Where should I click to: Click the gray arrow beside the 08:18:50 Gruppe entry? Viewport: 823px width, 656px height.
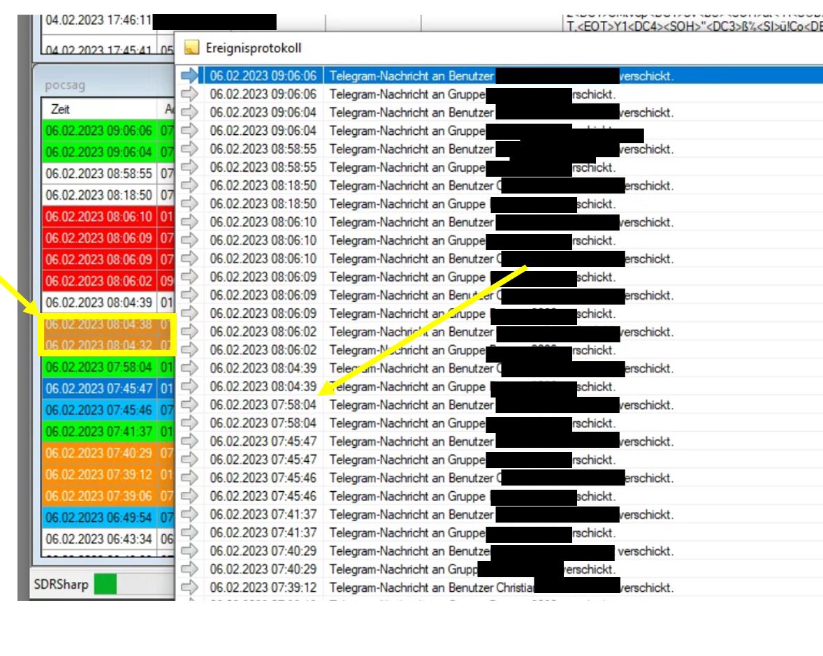pyautogui.click(x=189, y=204)
